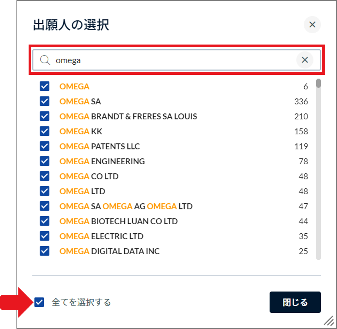Click the magnifier search icon
Screen dimensions: 337x329
(45, 60)
